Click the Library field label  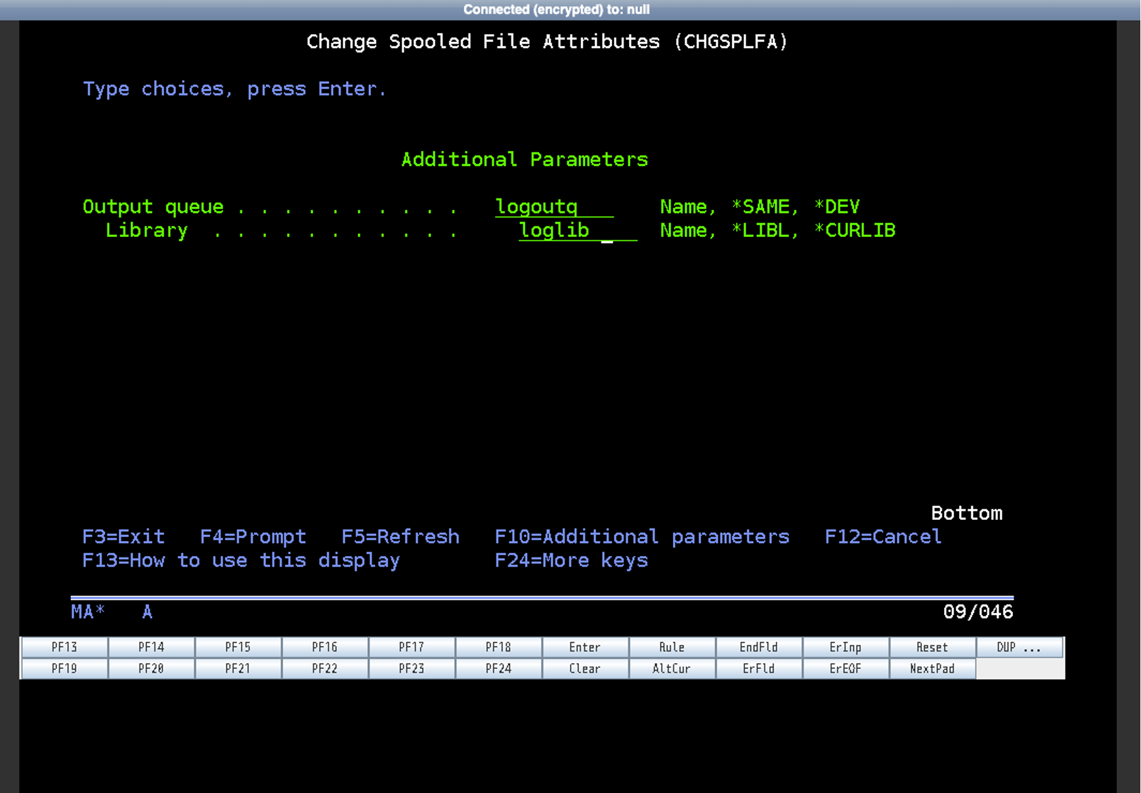146,230
